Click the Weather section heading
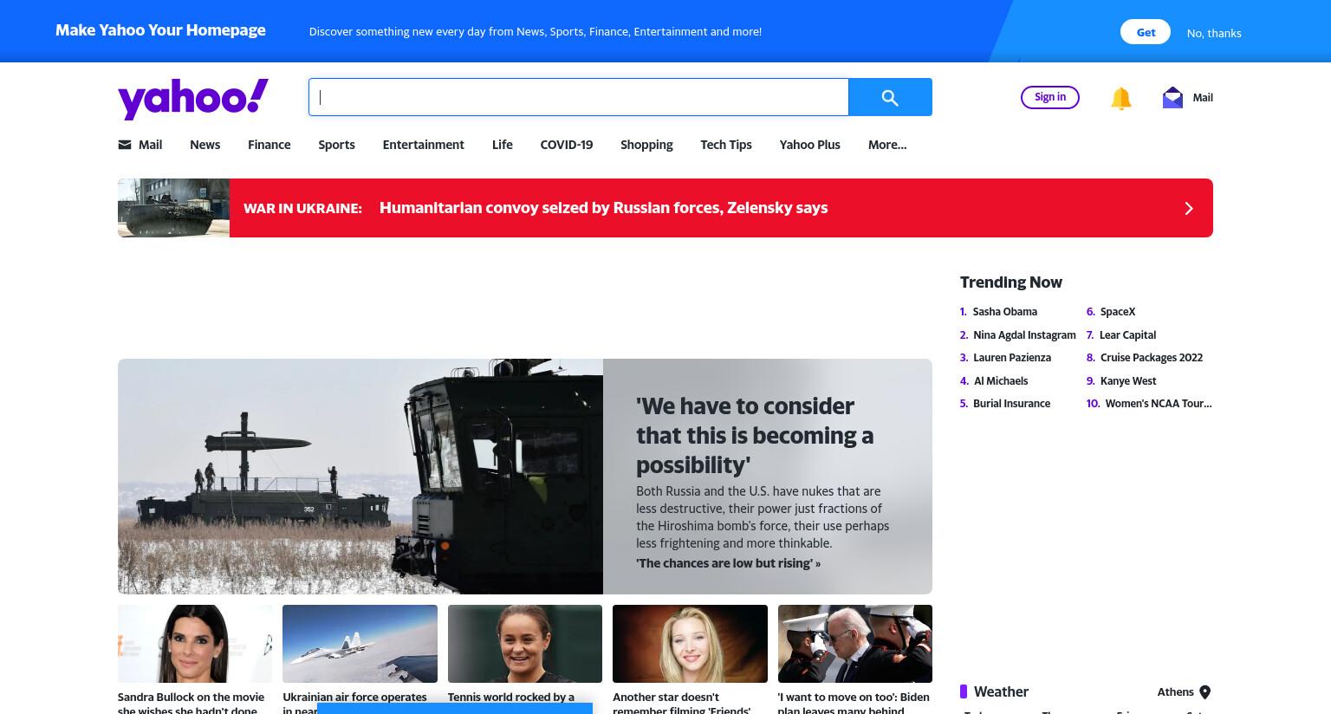This screenshot has height=714, width=1331. [x=1001, y=691]
